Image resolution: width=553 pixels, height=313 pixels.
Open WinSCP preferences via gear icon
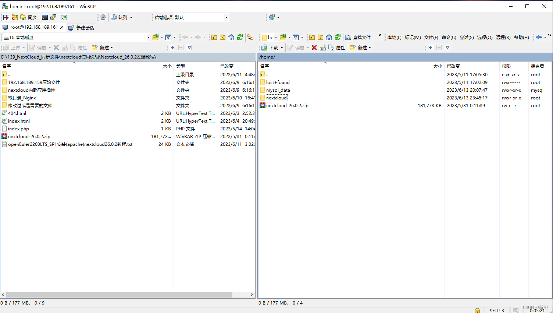click(x=103, y=17)
